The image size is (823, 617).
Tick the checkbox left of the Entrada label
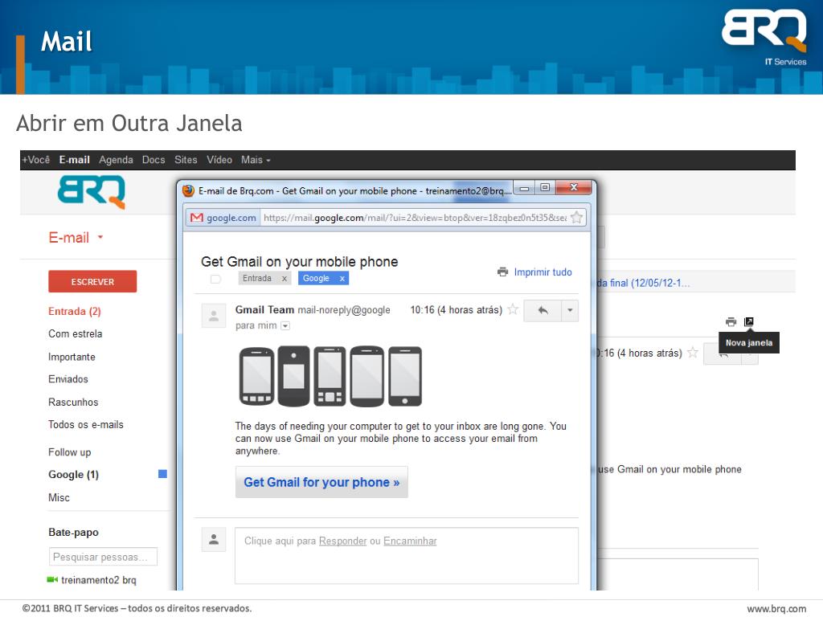tap(215, 279)
